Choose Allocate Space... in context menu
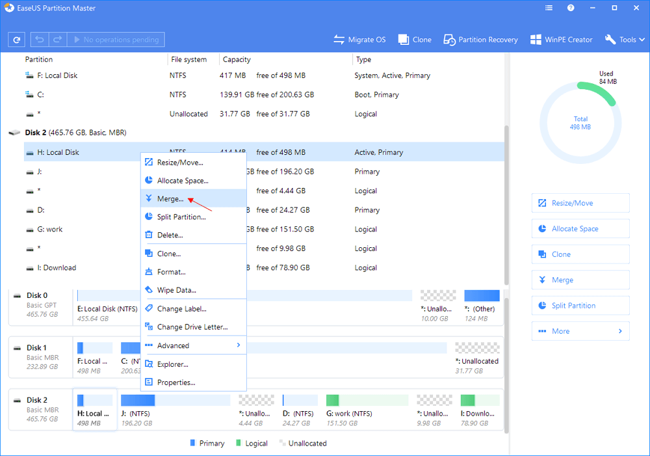This screenshot has height=456, width=650. pyautogui.click(x=194, y=180)
